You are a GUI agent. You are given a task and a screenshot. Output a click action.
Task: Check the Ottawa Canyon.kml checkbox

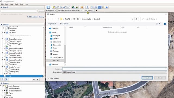5,39
